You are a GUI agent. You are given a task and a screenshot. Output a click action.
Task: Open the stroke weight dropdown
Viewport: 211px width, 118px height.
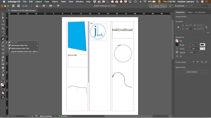(198, 45)
